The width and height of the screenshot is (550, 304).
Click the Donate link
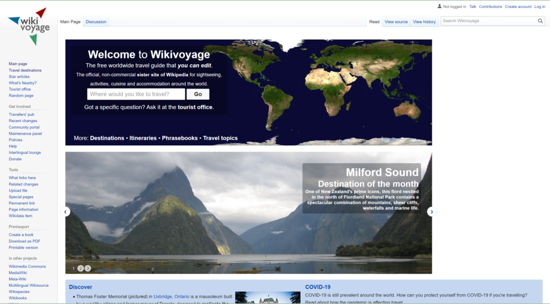[x=15, y=159]
